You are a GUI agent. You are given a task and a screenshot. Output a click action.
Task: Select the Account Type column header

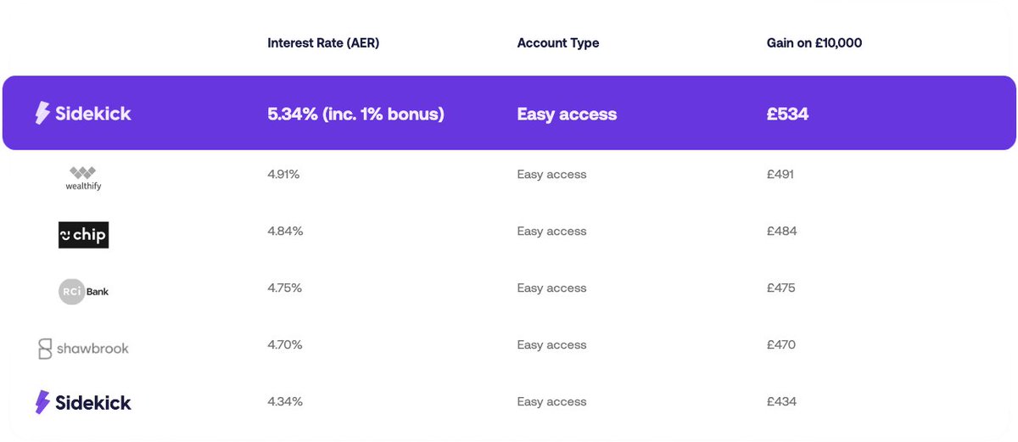point(558,43)
